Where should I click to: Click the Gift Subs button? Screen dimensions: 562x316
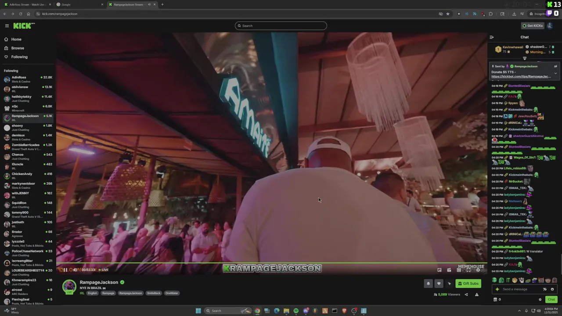468,284
